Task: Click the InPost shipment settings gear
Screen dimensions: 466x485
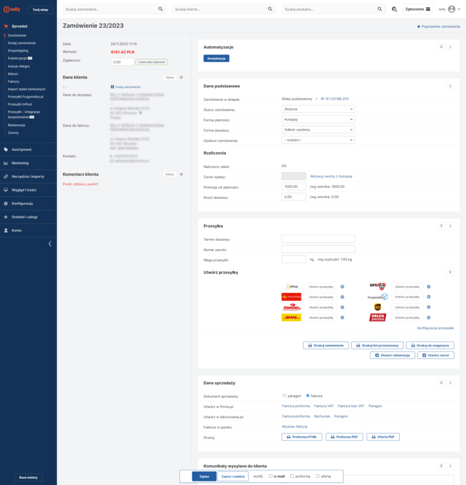Action: 342,287
